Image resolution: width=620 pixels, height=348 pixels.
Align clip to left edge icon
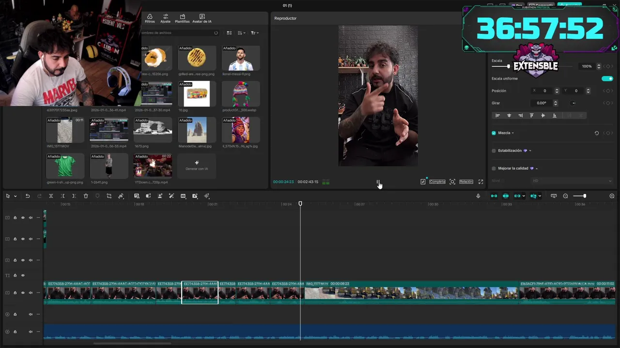(x=497, y=116)
